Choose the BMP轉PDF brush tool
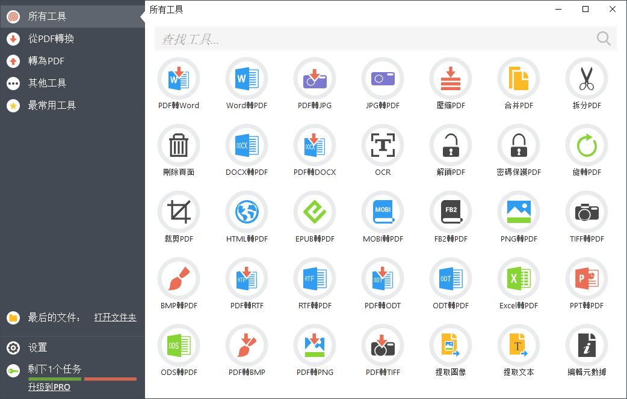Screen dimensions: 627x399 click(178, 279)
